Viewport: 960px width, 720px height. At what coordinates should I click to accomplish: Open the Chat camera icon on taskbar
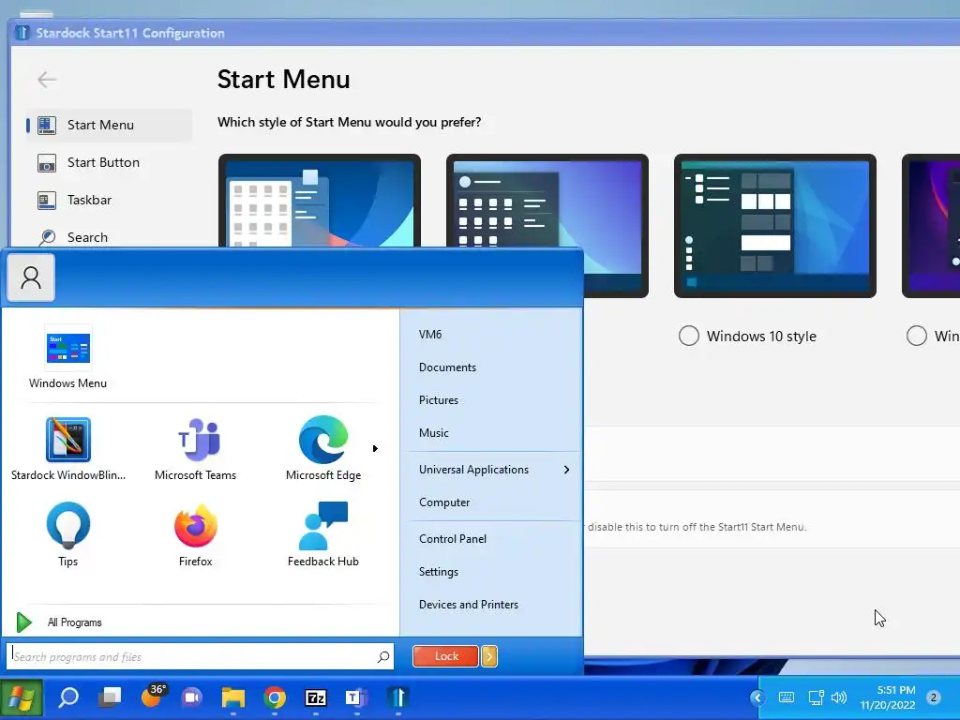click(x=191, y=697)
